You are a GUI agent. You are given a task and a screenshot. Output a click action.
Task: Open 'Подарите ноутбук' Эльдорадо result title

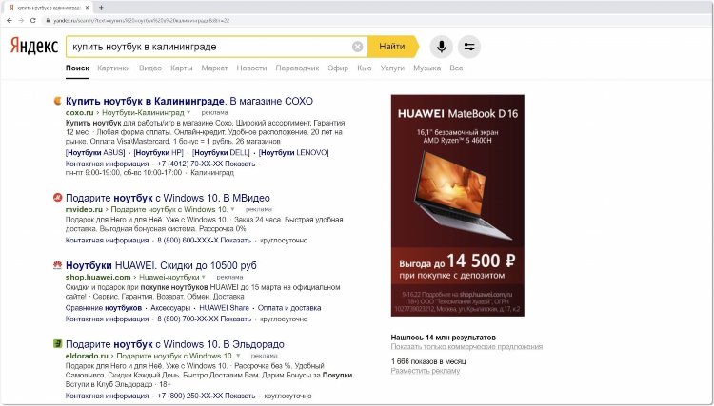(175, 344)
